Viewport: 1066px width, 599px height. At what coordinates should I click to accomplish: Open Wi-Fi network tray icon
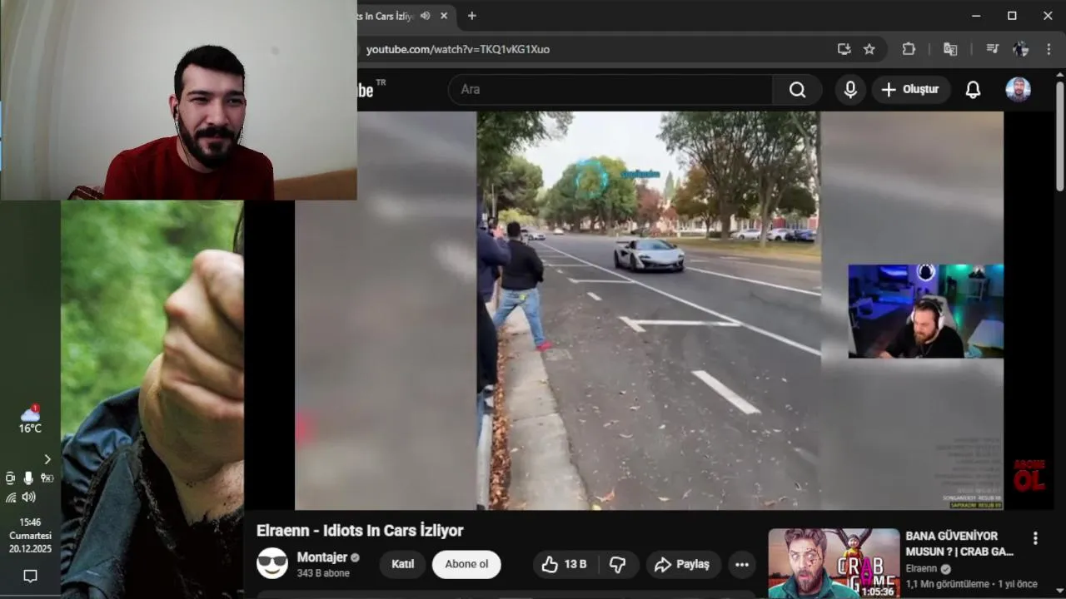coord(11,498)
